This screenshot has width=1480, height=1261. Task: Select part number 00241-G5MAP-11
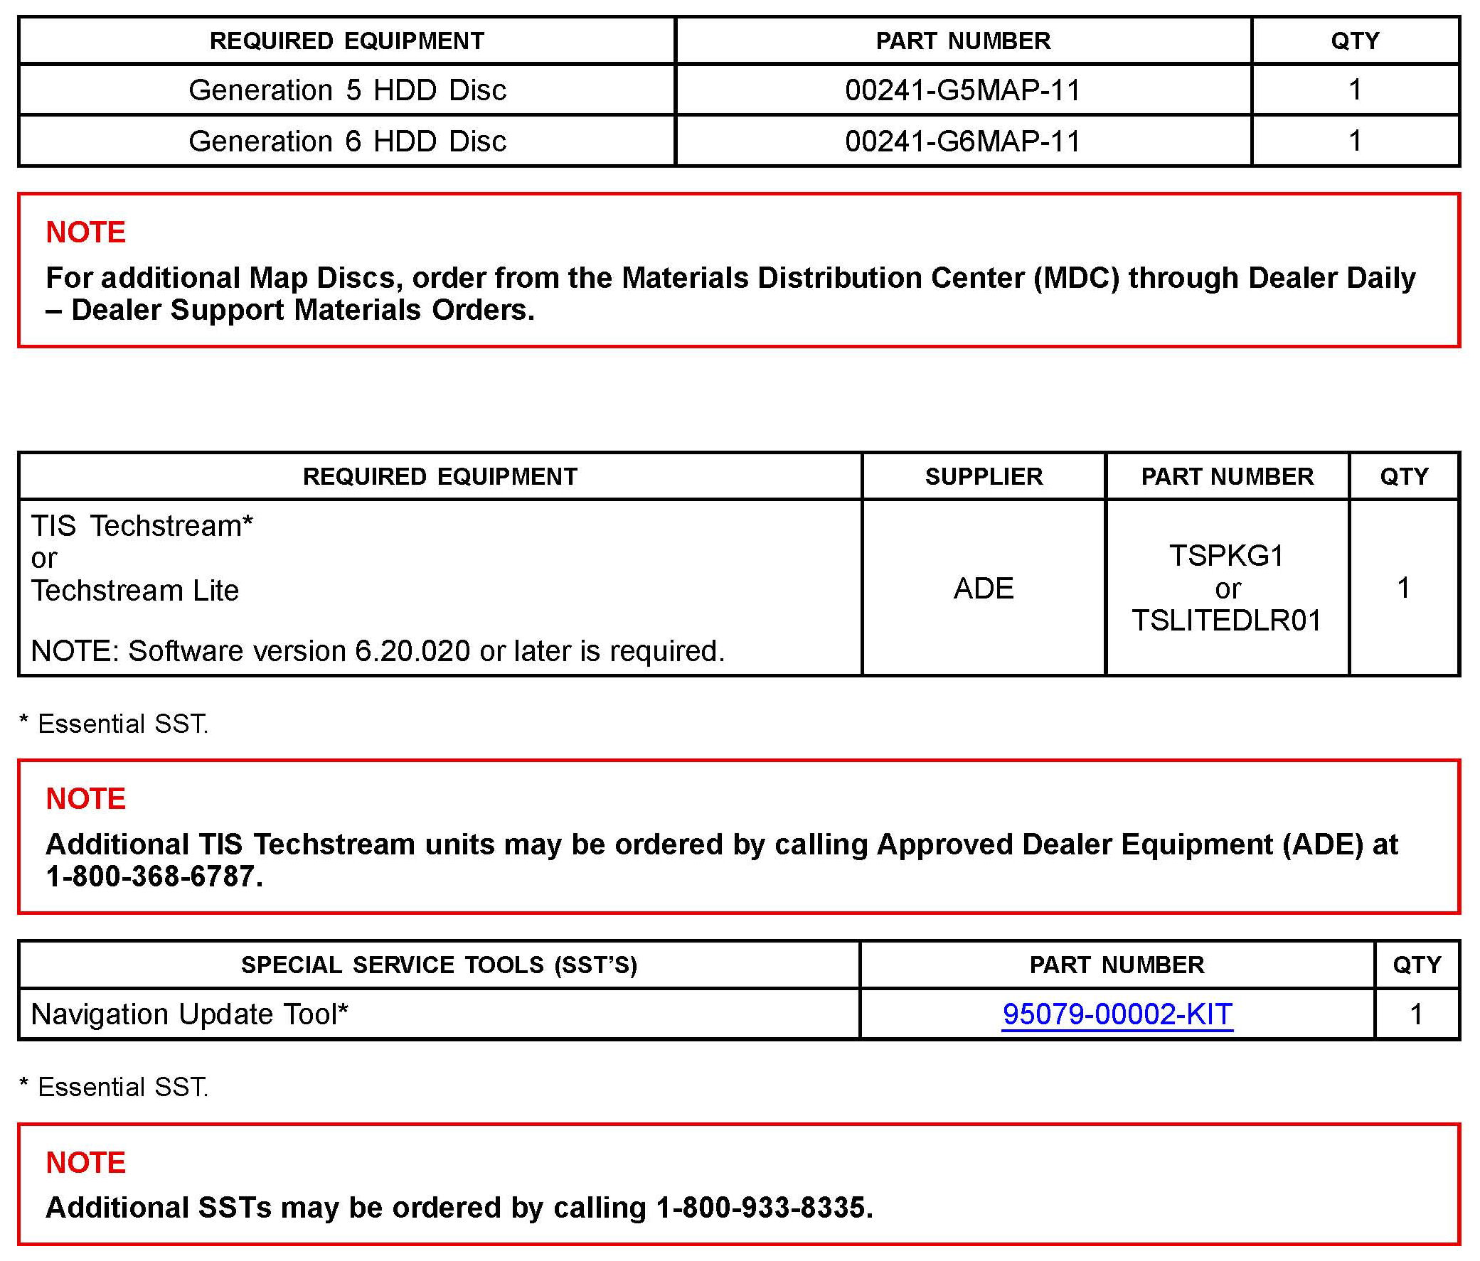(962, 90)
